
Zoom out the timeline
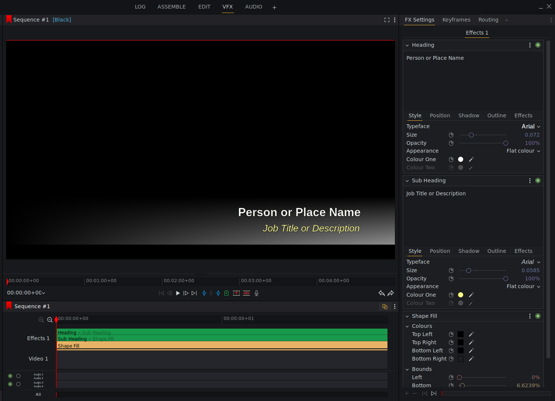point(50,320)
